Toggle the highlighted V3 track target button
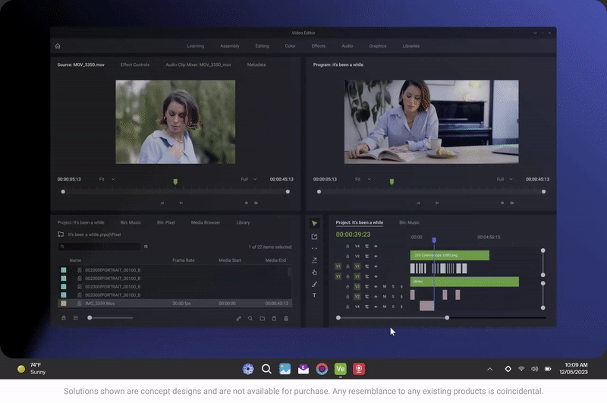This screenshot has width=607, height=403. pyautogui.click(x=357, y=286)
